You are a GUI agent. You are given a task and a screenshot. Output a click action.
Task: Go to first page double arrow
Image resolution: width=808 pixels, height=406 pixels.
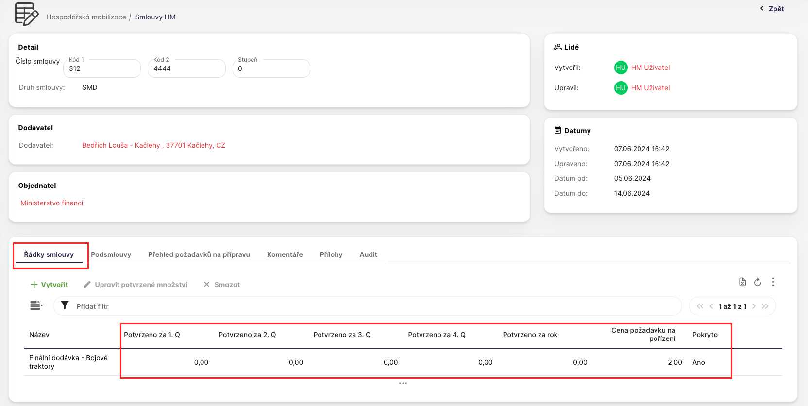(700, 306)
